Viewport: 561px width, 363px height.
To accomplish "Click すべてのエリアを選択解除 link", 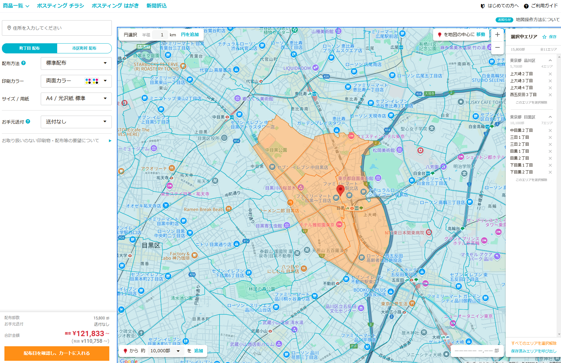I will 534,343.
